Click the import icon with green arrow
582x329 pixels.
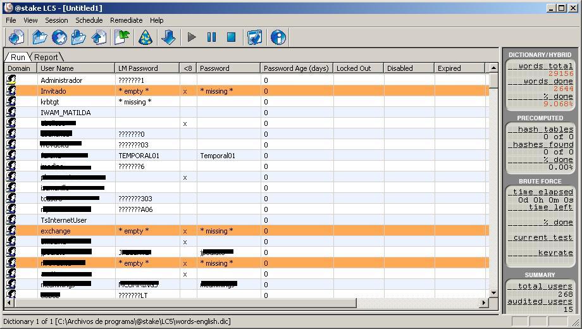point(121,38)
